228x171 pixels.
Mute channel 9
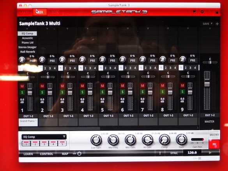point(182,85)
